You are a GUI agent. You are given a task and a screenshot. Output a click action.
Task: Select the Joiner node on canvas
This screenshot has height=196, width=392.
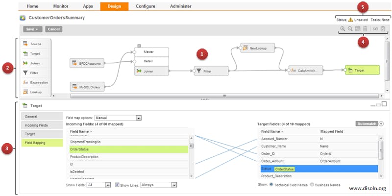[x=152, y=71]
